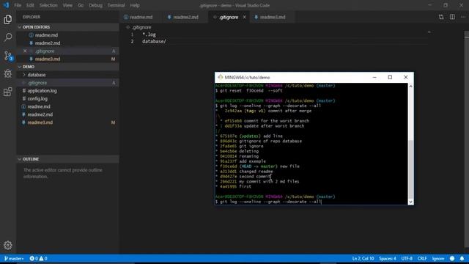Click Spaces: 4 indentation setting
This screenshot has width=469, height=264.
click(x=388, y=259)
